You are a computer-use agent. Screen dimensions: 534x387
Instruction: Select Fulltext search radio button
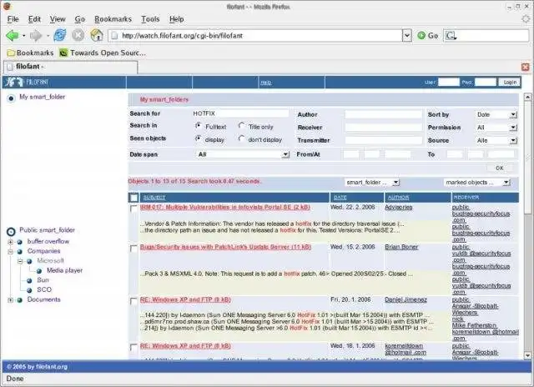[199, 126]
